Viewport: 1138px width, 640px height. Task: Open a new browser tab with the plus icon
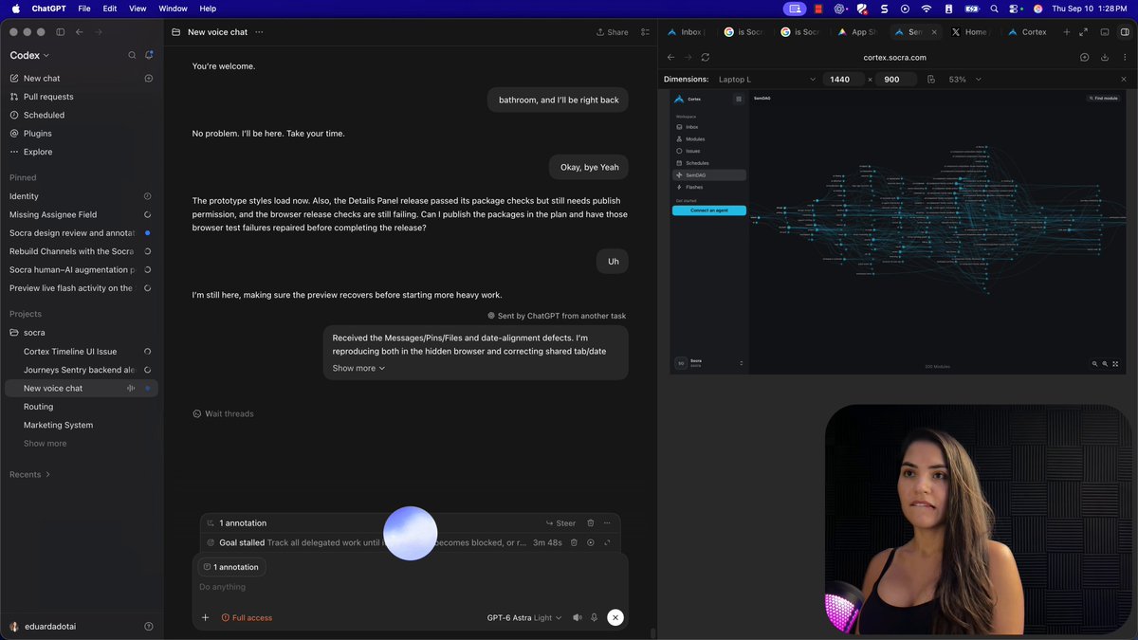[1066, 31]
